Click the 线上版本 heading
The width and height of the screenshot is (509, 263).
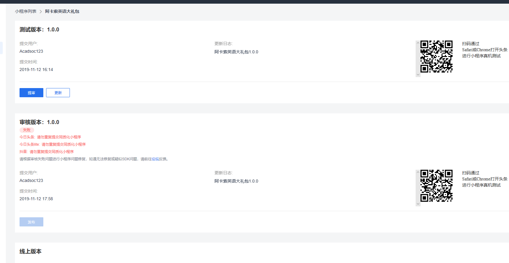31,251
